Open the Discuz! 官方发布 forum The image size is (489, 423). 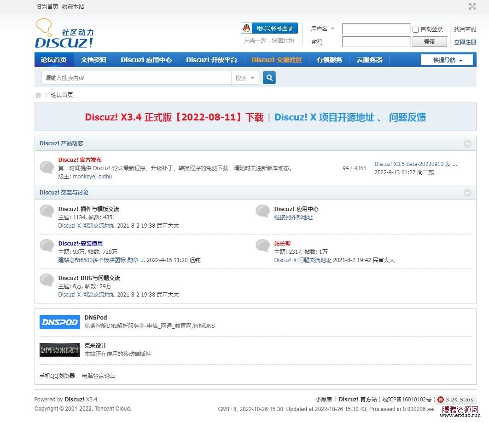80,160
